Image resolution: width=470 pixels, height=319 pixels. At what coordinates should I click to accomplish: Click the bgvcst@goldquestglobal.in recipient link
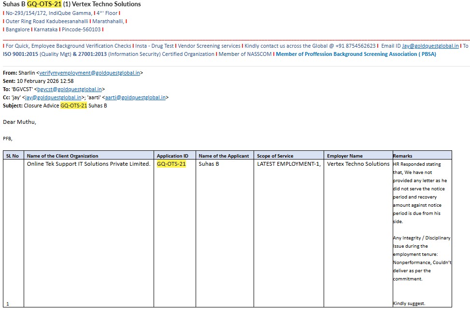70,90
